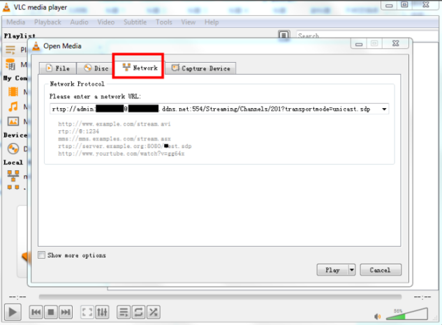
Task: Open the Capture Device tab
Action: click(201, 68)
